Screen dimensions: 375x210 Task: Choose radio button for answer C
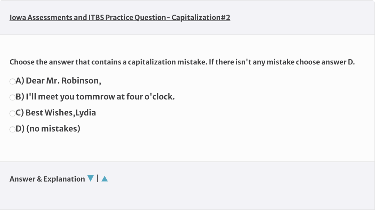pos(12,113)
